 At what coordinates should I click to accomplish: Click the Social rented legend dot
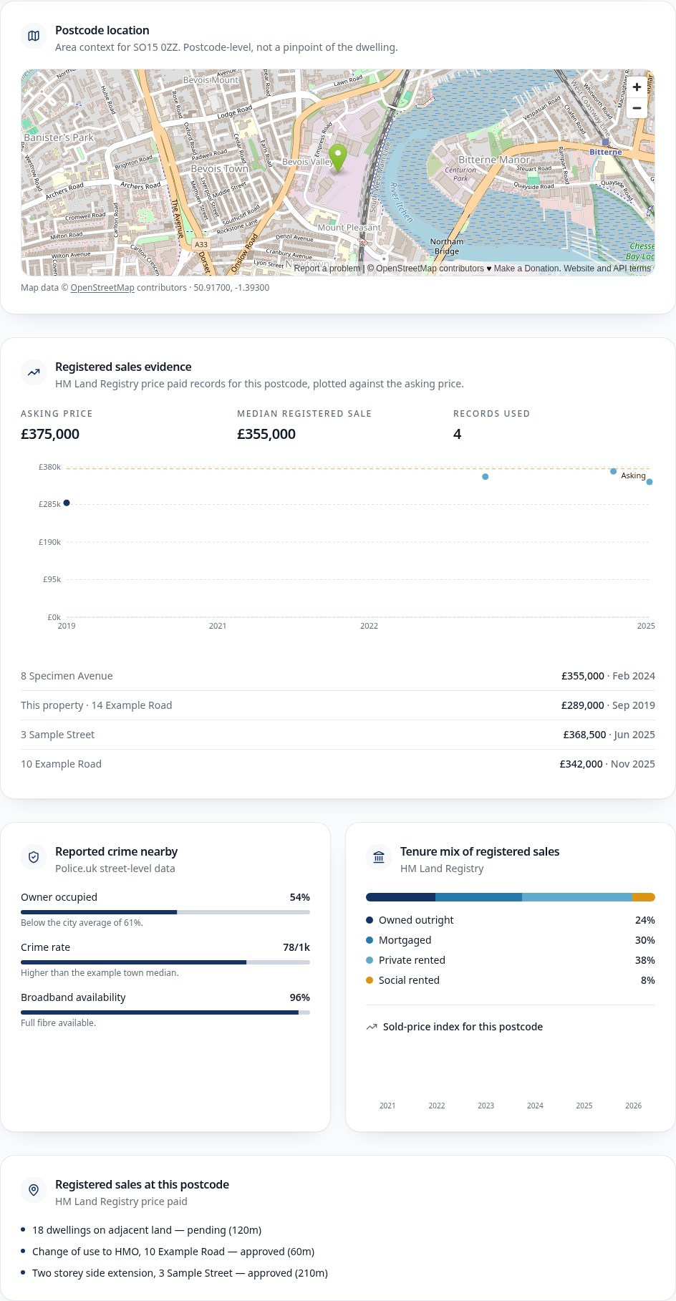coord(370,980)
